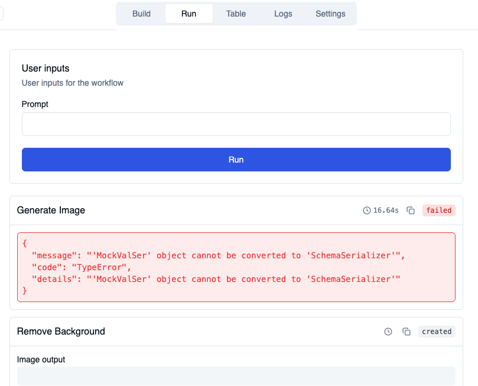This screenshot has width=478, height=386.
Task: Focus the Prompt input field
Action: coord(236,124)
